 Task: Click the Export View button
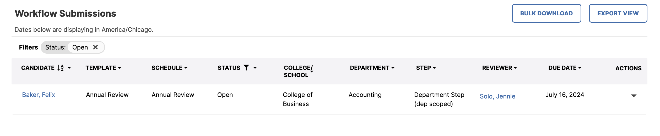(x=618, y=13)
